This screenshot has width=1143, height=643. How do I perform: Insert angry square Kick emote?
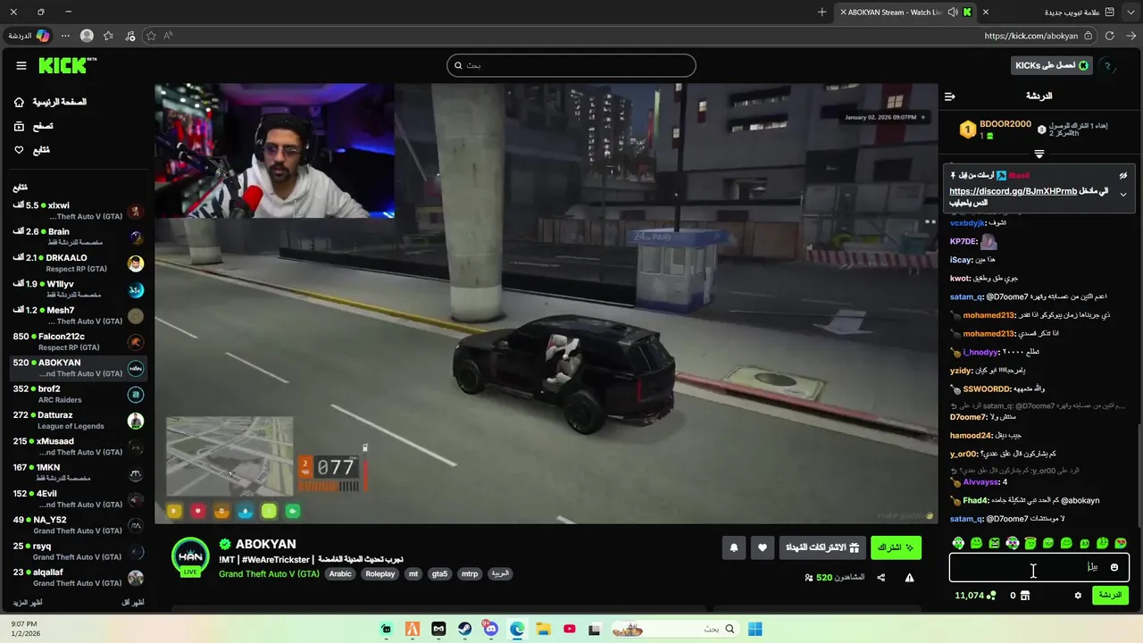tap(994, 543)
